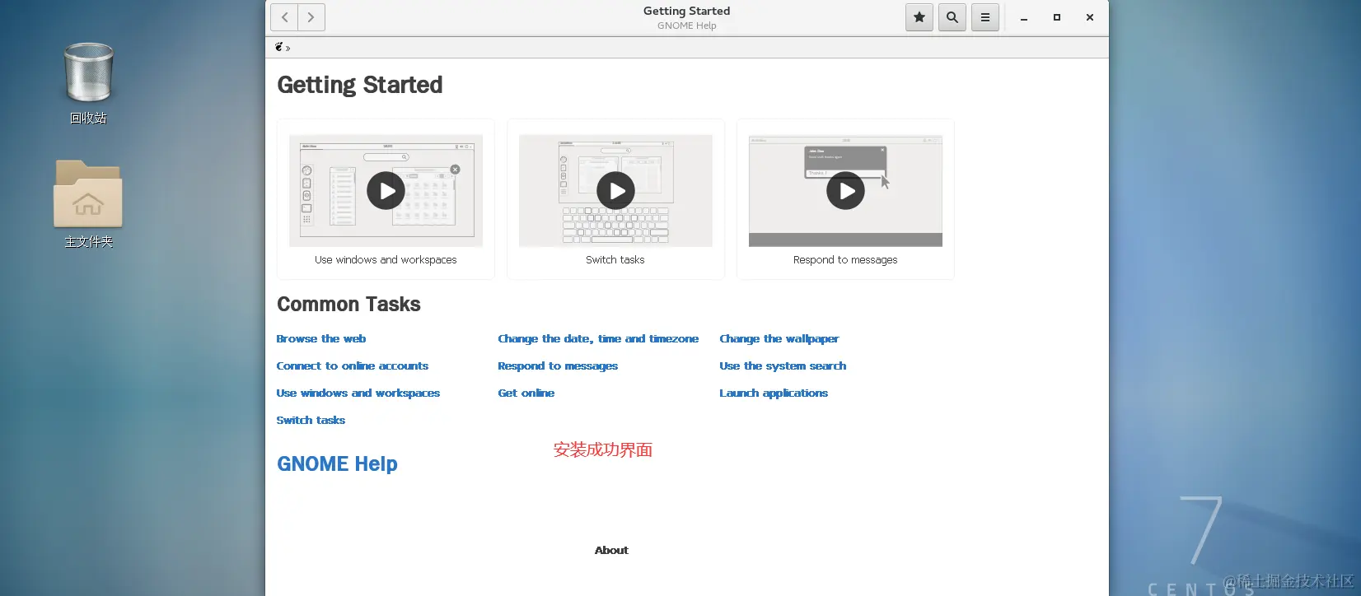Screen dimensions: 1361x596
Task: Click the Respond to messages video caption
Action: click(x=845, y=259)
